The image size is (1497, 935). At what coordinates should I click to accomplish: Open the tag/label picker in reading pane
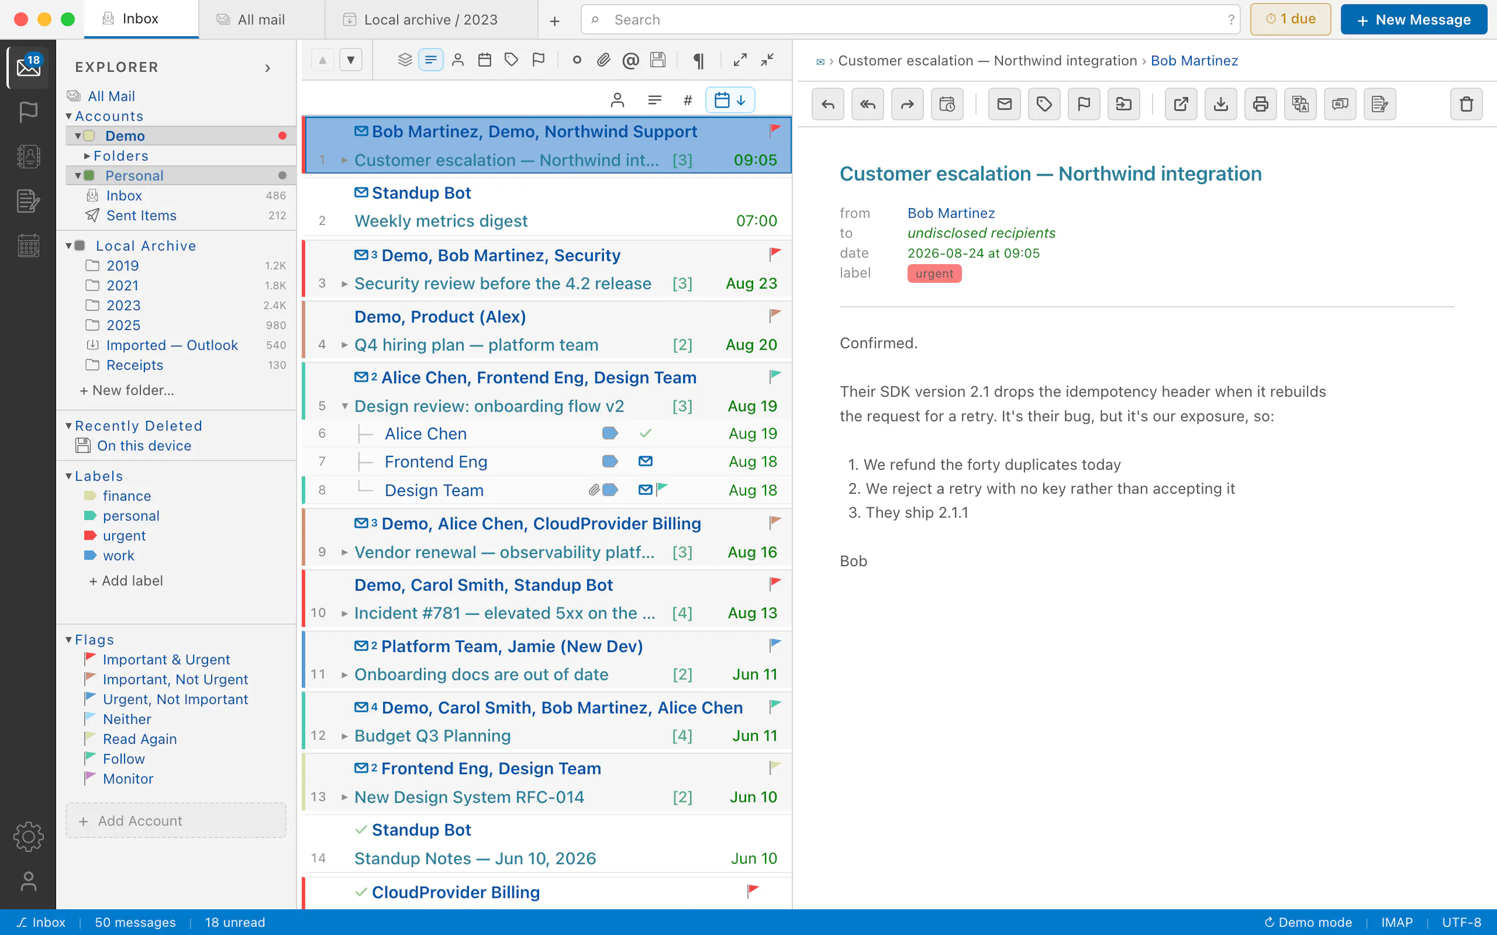point(1044,104)
